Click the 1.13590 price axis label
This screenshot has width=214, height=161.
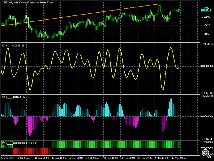[x=206, y=17]
